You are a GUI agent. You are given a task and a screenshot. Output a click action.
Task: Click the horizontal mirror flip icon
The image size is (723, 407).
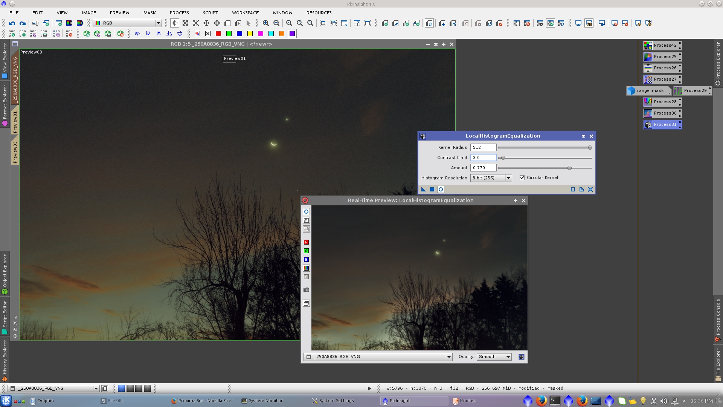[169, 34]
